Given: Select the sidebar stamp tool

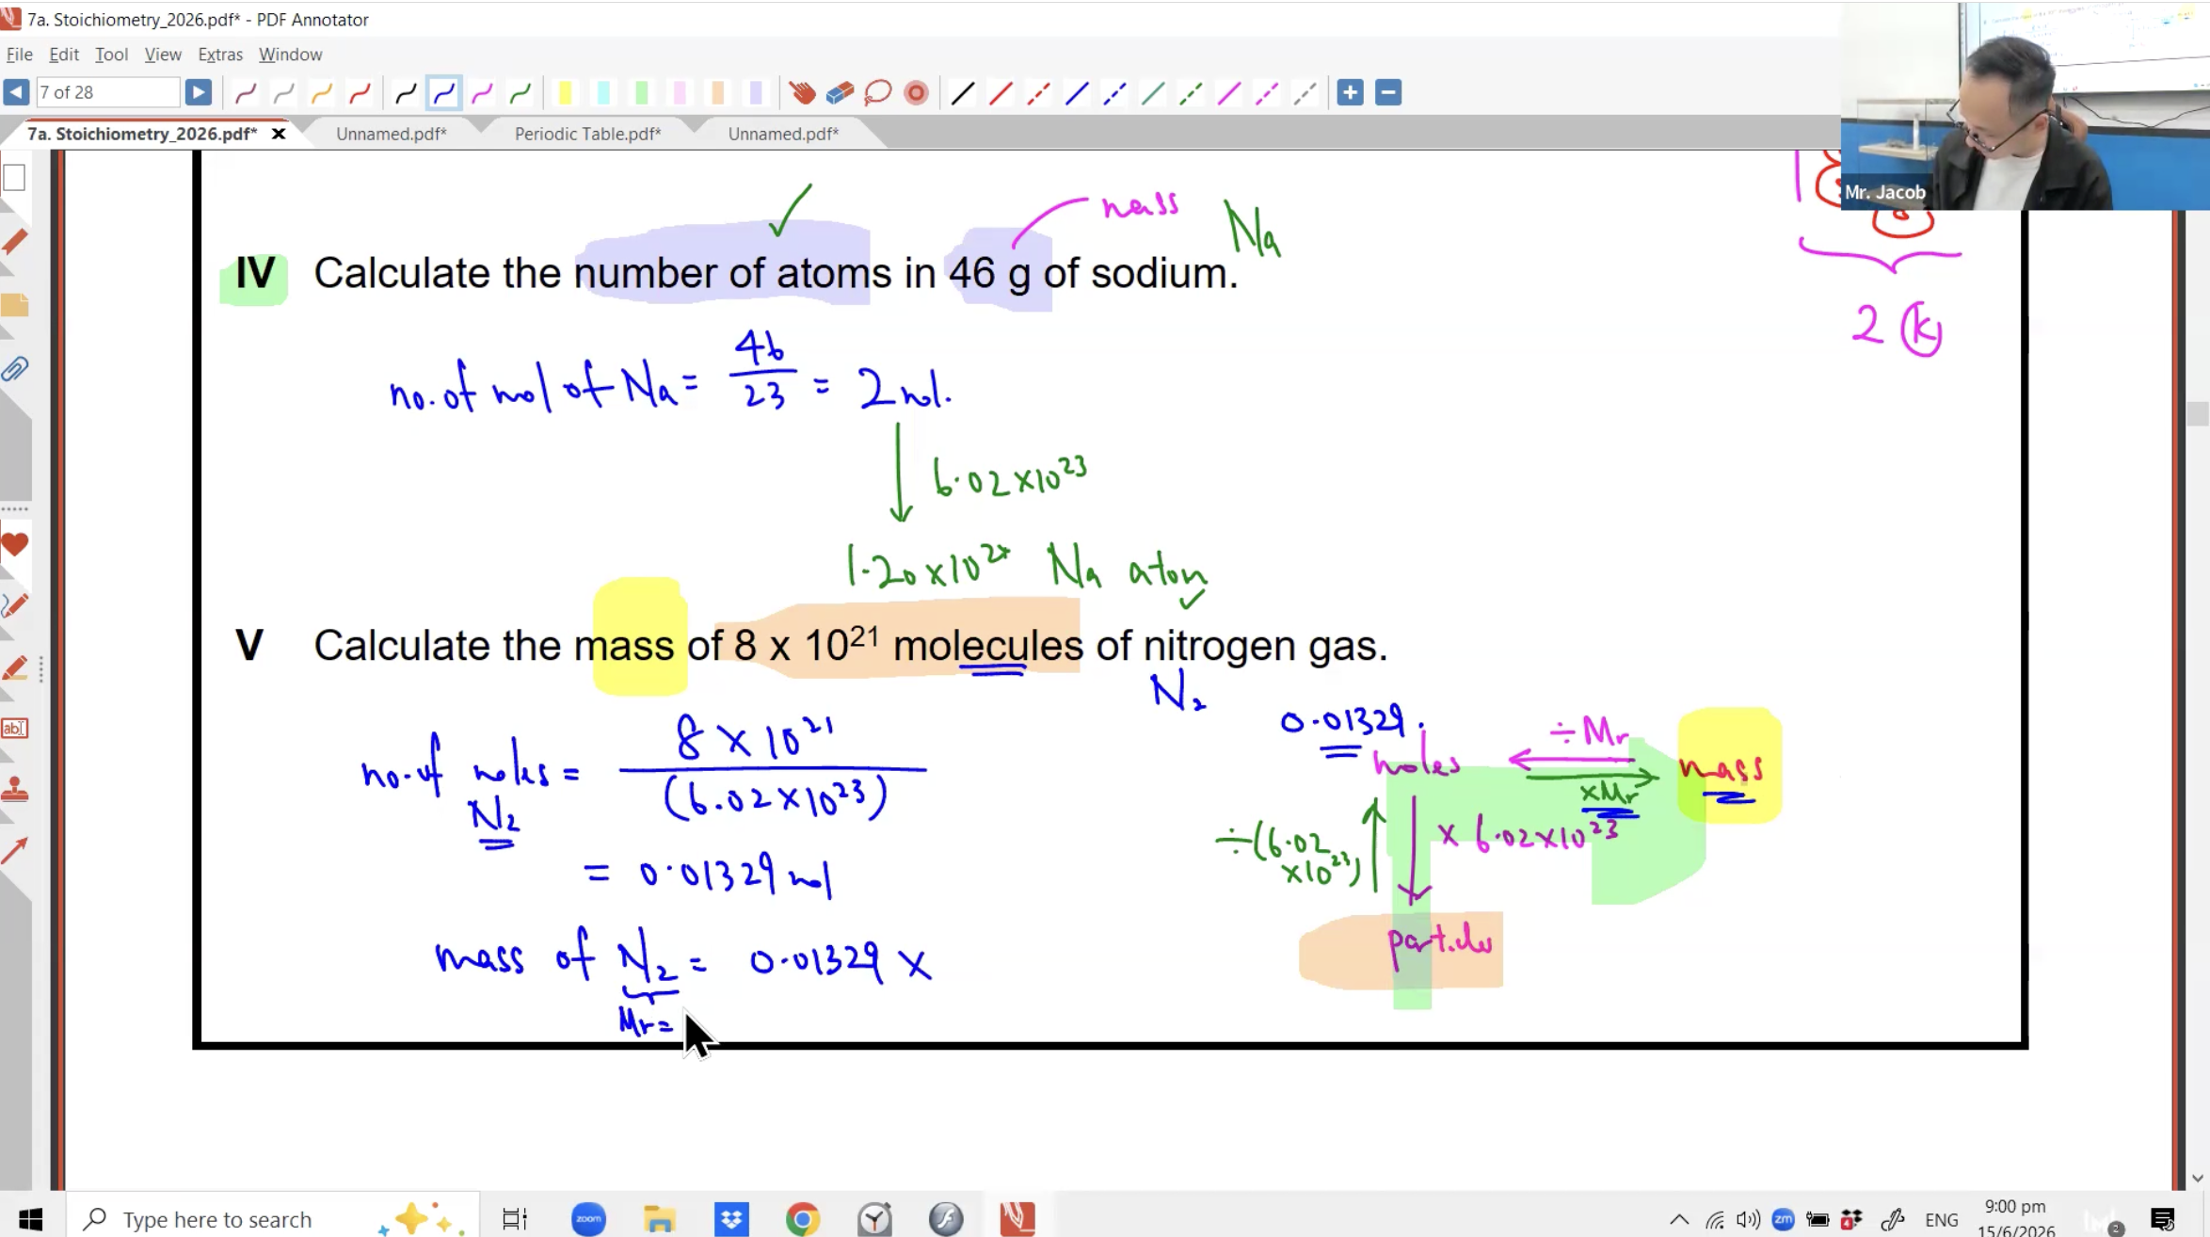Looking at the screenshot, I should 14,789.
